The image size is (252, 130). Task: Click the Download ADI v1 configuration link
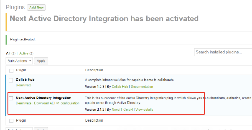(x=57, y=103)
